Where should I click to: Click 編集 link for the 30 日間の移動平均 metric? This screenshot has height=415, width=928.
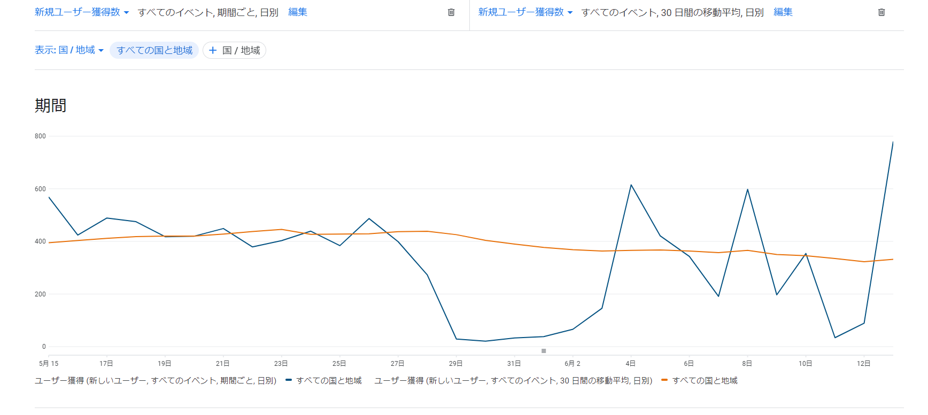coord(783,12)
